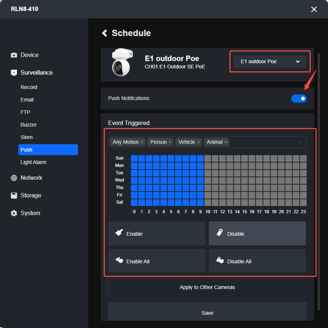328x328 pixels.
Task: Click the Surveillance monitor icon
Action: [14, 72]
